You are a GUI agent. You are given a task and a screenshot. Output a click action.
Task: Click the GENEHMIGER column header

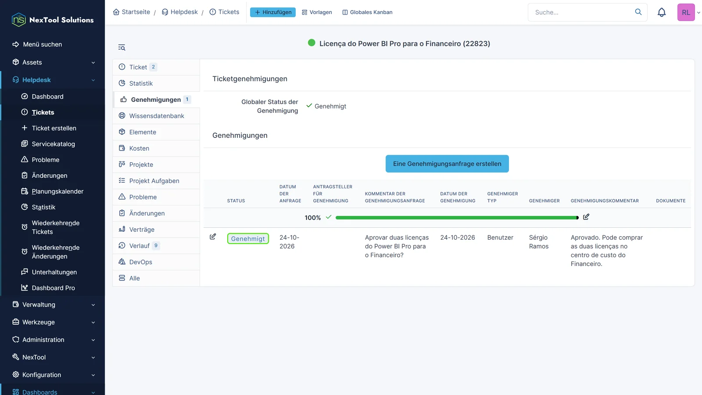click(x=544, y=201)
